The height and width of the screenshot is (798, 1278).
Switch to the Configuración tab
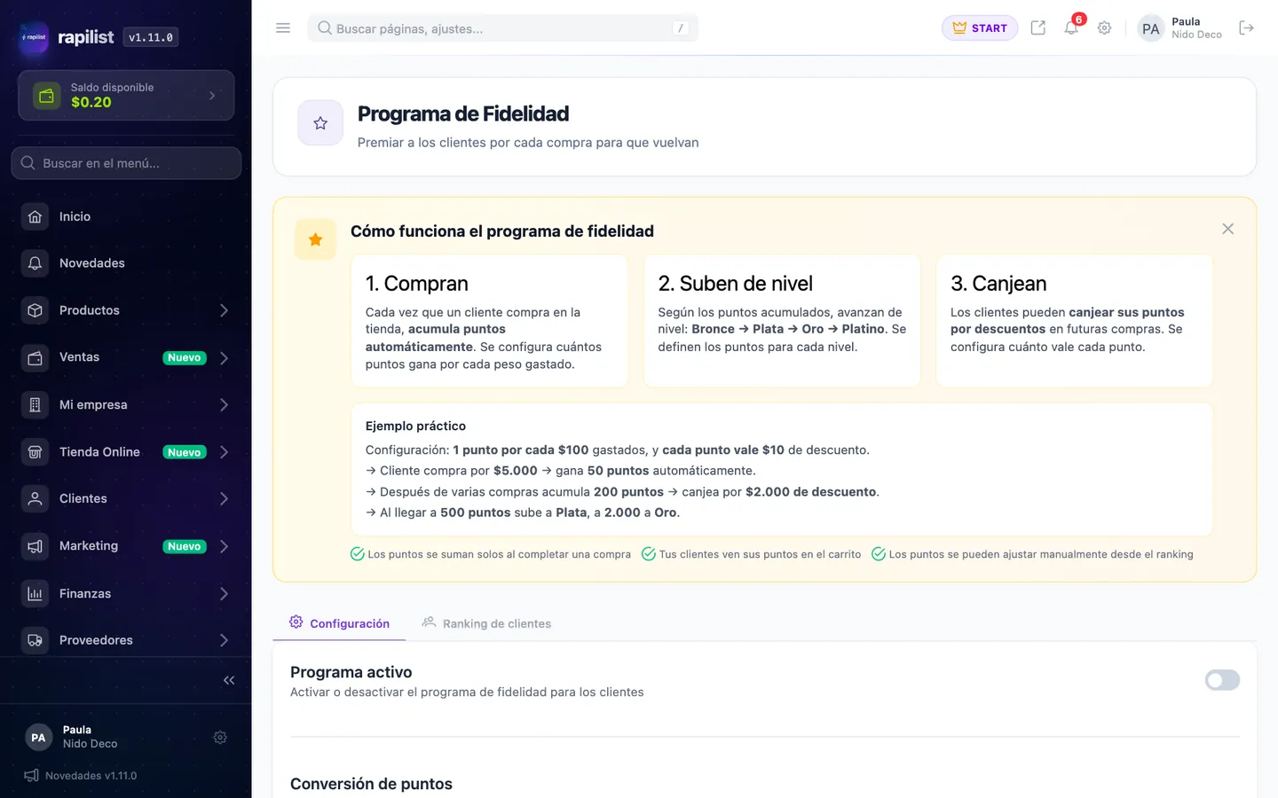pyautogui.click(x=339, y=623)
